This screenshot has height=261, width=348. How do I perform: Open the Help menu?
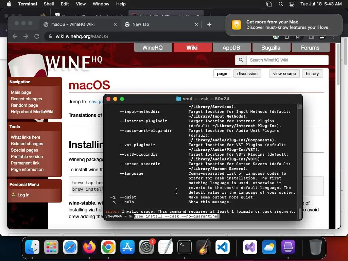(121, 4)
